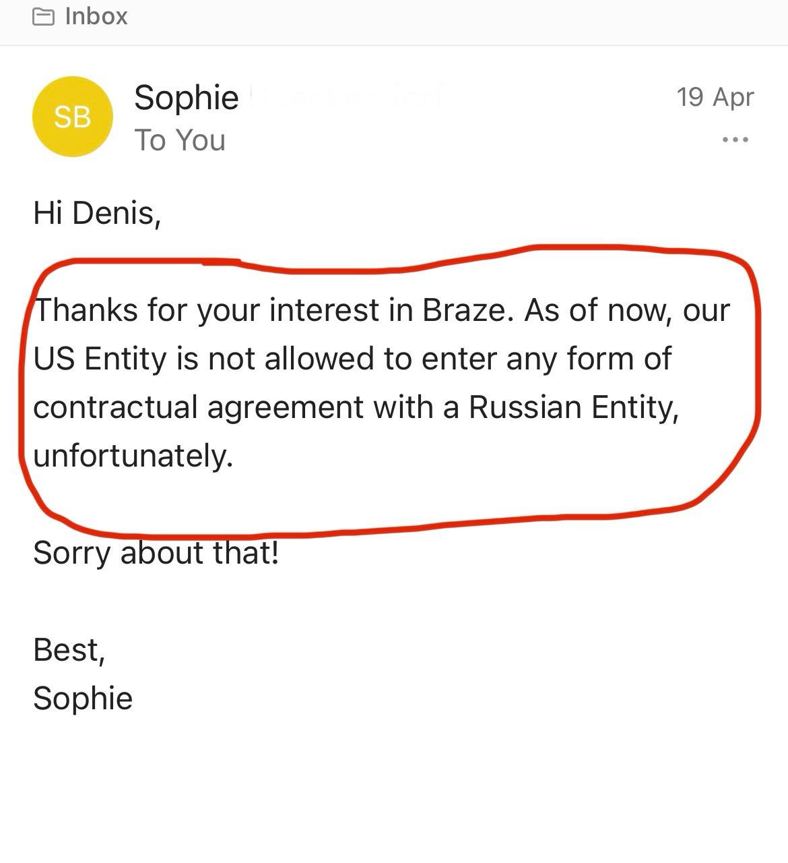Tap the Sophie signature at the bottom
The width and height of the screenshot is (788, 863).
pos(83,698)
